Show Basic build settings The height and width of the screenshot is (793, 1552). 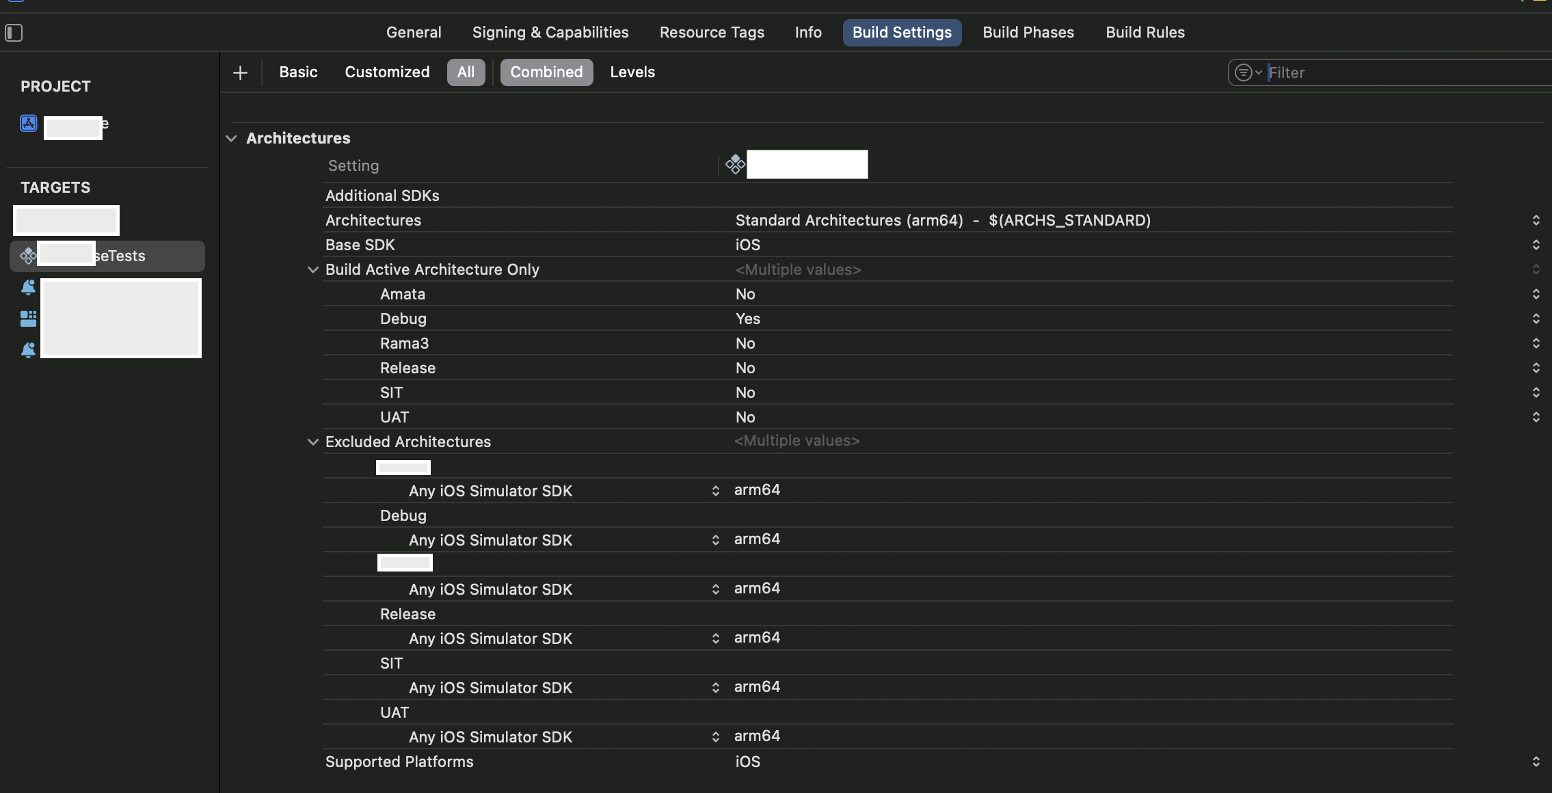coord(298,72)
